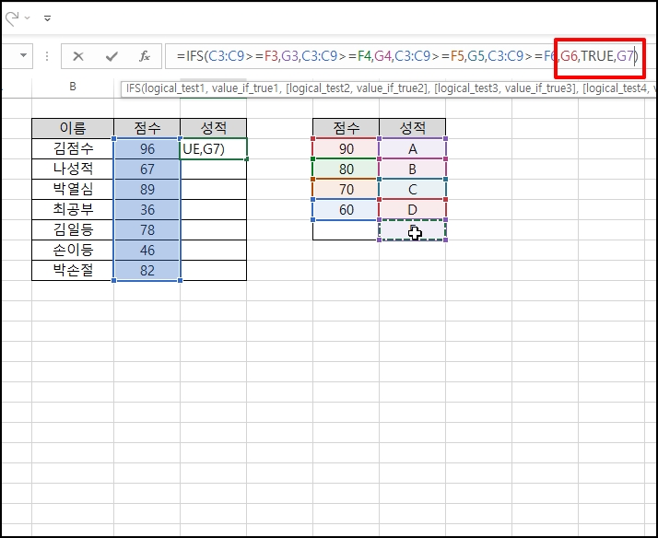Click the score cell 36
The width and height of the screenshot is (658, 538).
coord(147,209)
